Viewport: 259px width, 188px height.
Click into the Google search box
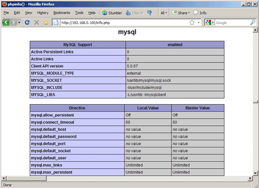(232, 23)
